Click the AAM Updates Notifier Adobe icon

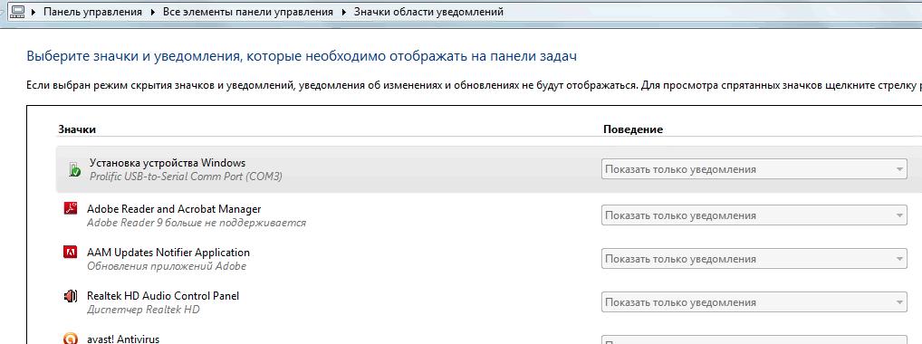tap(71, 253)
